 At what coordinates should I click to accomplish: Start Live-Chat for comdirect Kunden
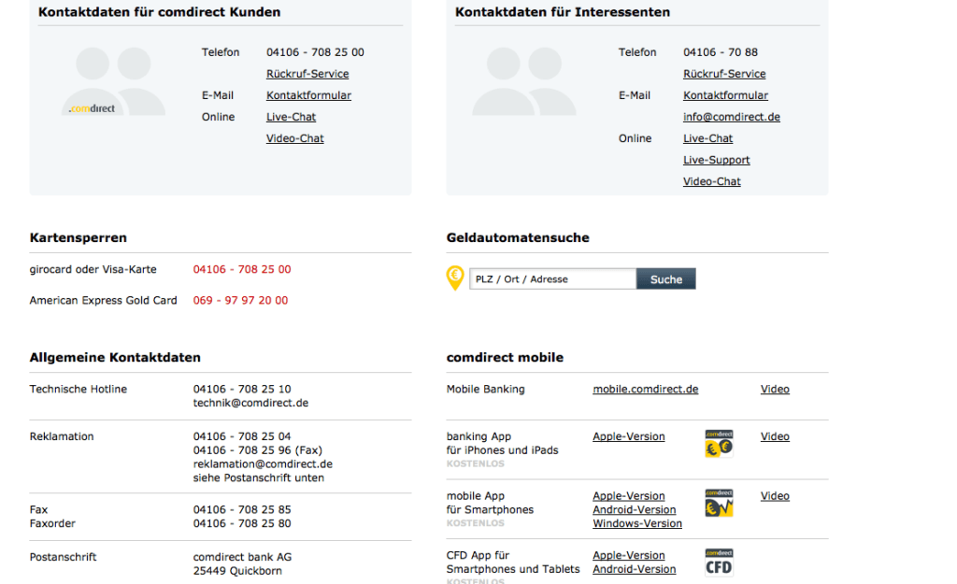pos(292,117)
